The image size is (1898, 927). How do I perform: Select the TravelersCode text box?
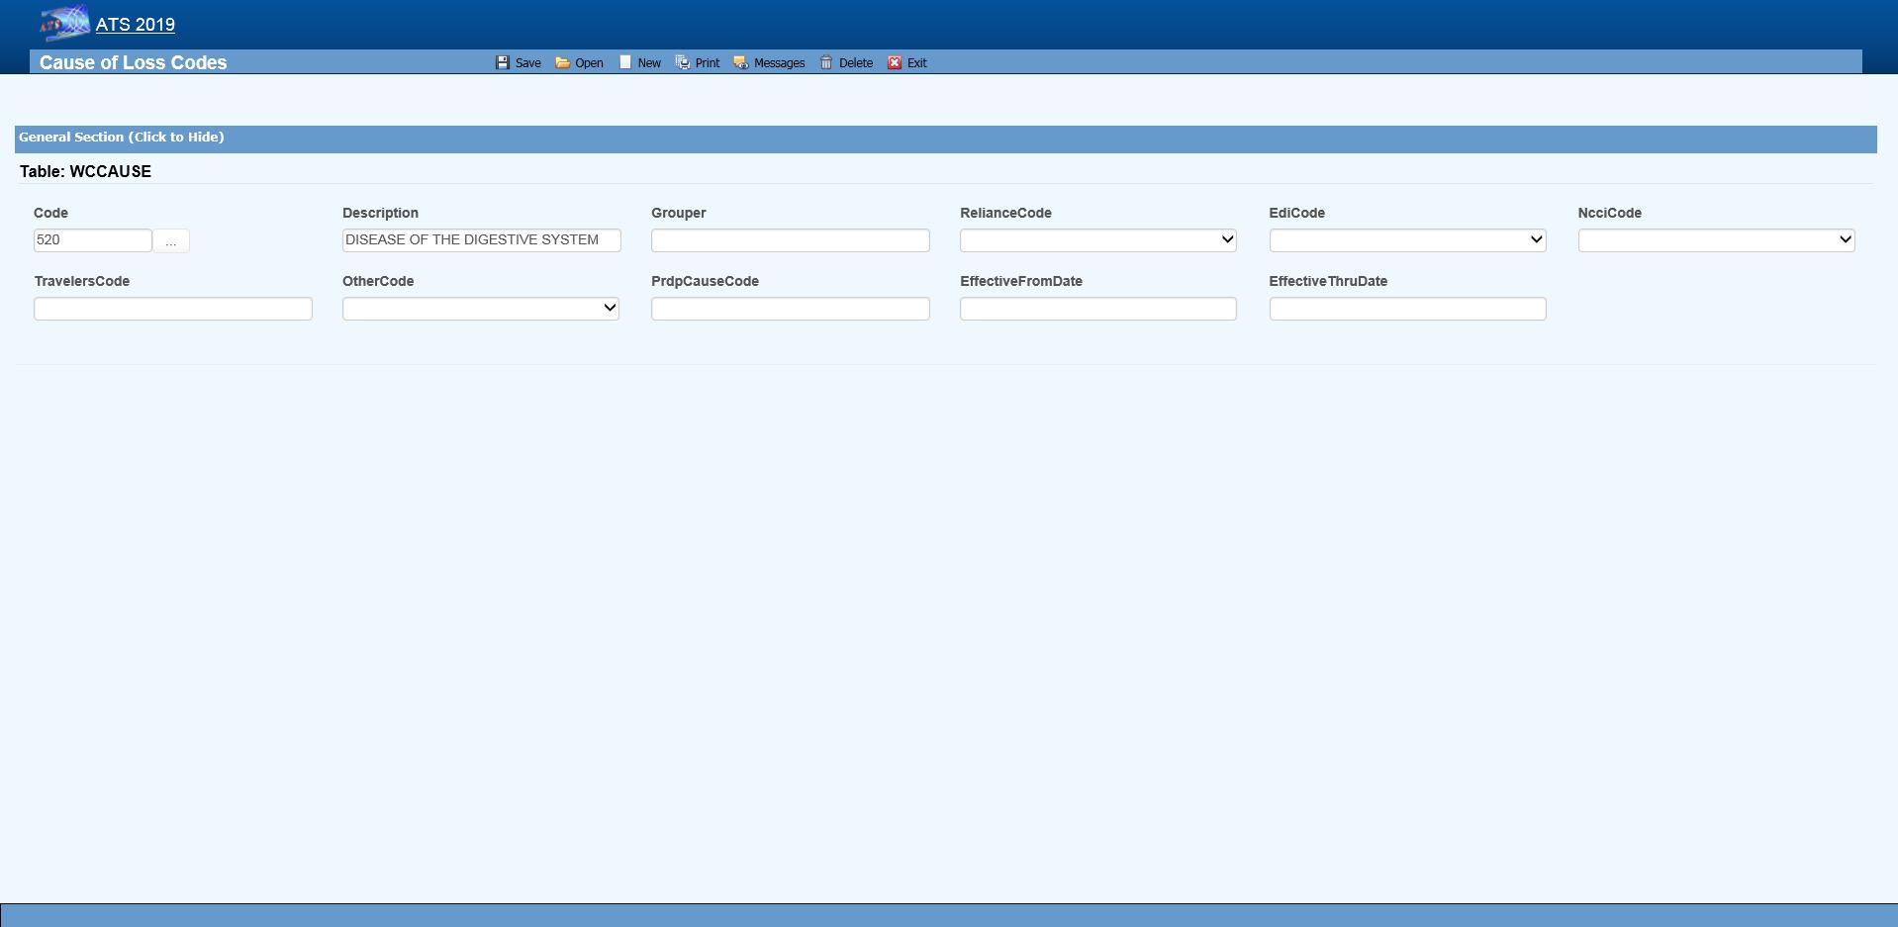172,309
